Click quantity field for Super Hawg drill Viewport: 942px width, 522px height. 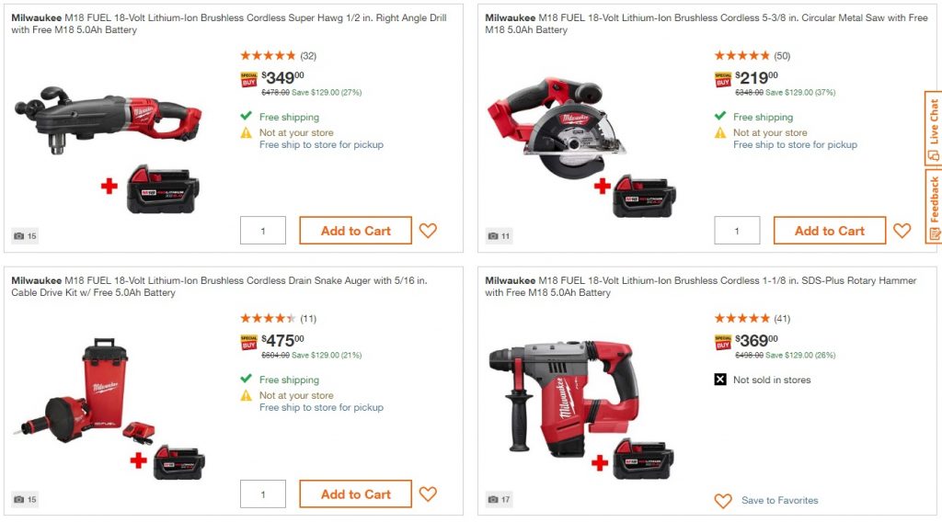point(263,231)
